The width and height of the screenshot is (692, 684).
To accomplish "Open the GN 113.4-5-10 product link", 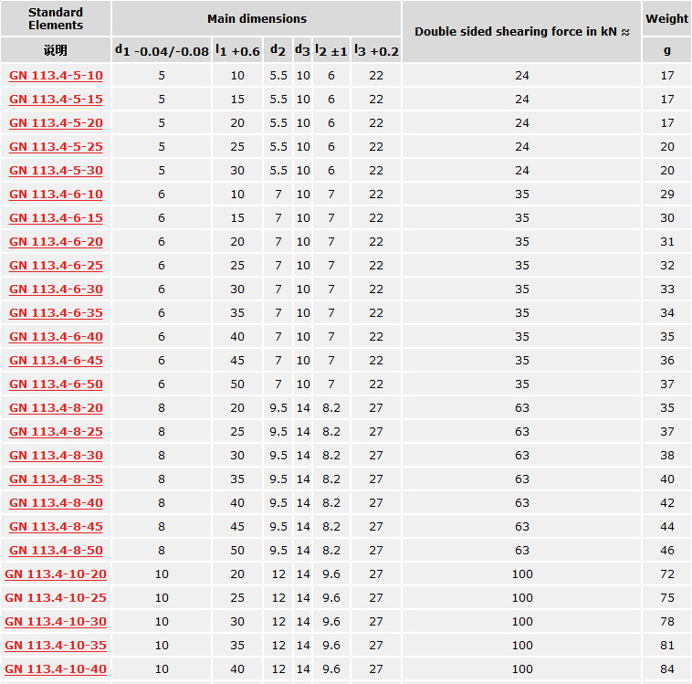I will [56, 75].
